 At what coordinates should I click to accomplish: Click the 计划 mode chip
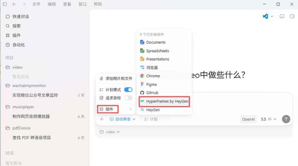(151, 119)
